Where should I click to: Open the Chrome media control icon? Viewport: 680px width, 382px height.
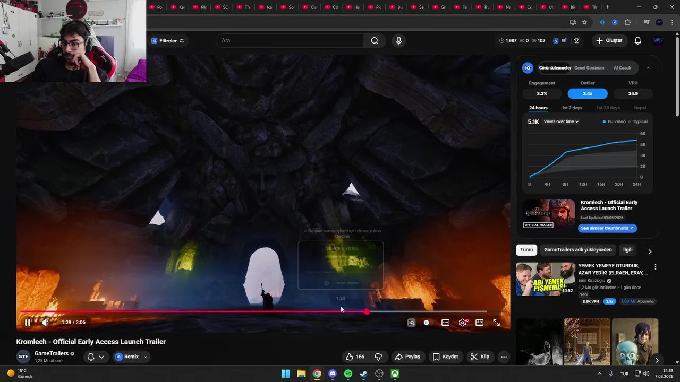tap(647, 22)
